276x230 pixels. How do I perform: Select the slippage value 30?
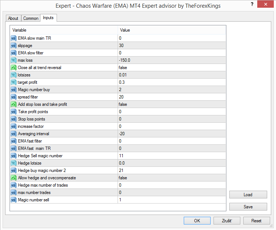coord(121,46)
